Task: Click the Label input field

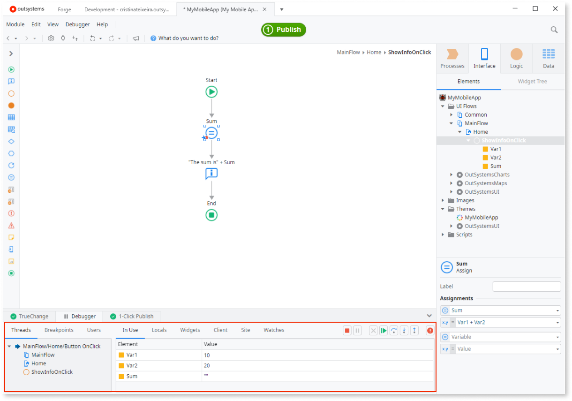Action: 527,287
